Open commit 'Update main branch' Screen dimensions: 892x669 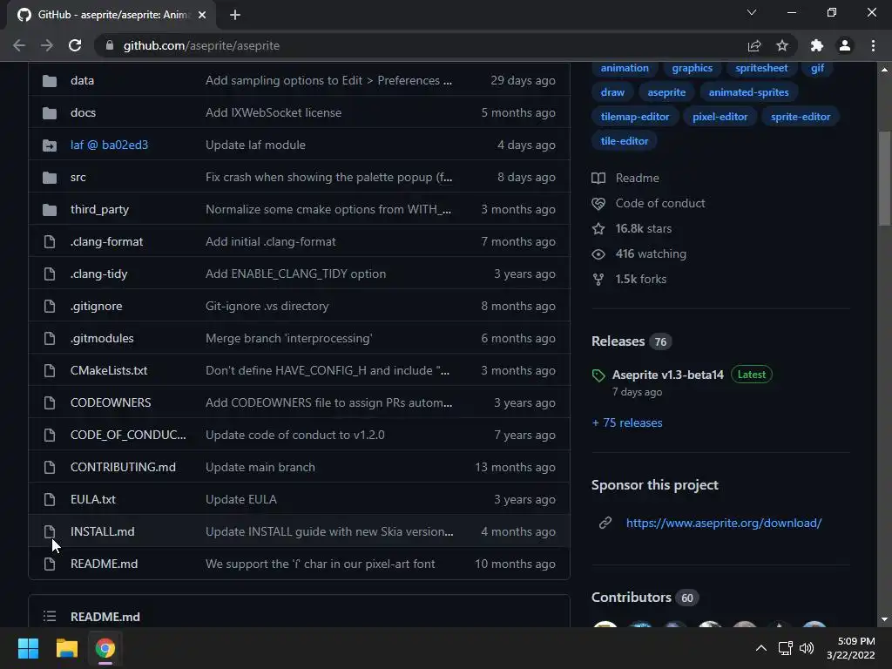click(260, 467)
